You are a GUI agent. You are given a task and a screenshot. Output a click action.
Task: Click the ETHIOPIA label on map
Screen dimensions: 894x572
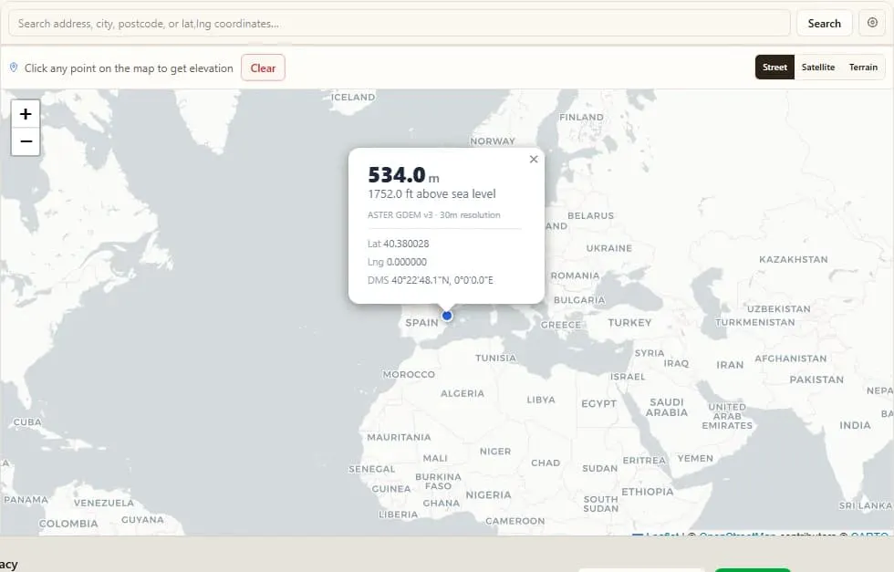point(647,492)
